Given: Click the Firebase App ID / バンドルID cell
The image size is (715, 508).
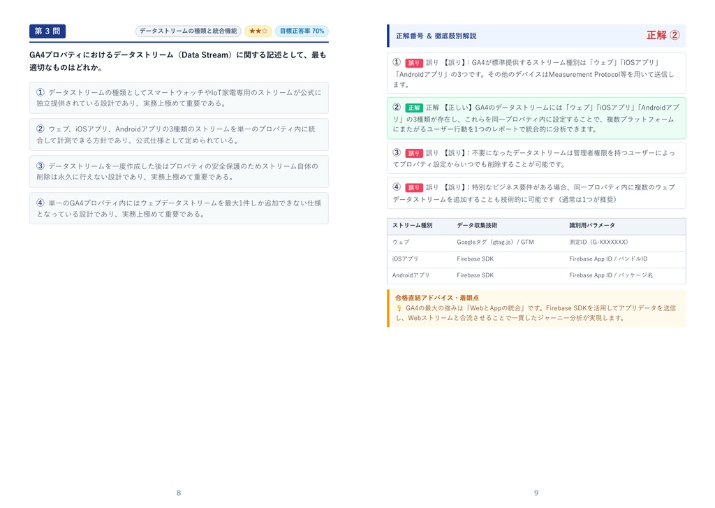Looking at the screenshot, I should [608, 259].
